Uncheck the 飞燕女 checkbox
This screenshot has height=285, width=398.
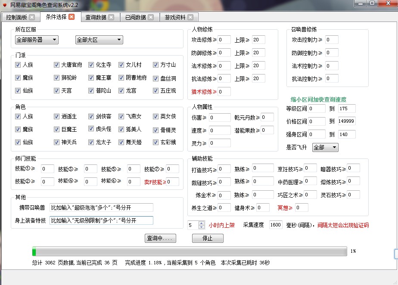121,117
